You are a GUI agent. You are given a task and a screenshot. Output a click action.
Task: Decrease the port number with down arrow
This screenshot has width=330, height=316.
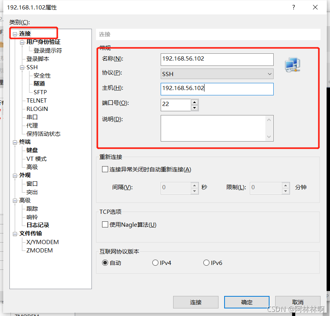point(195,108)
